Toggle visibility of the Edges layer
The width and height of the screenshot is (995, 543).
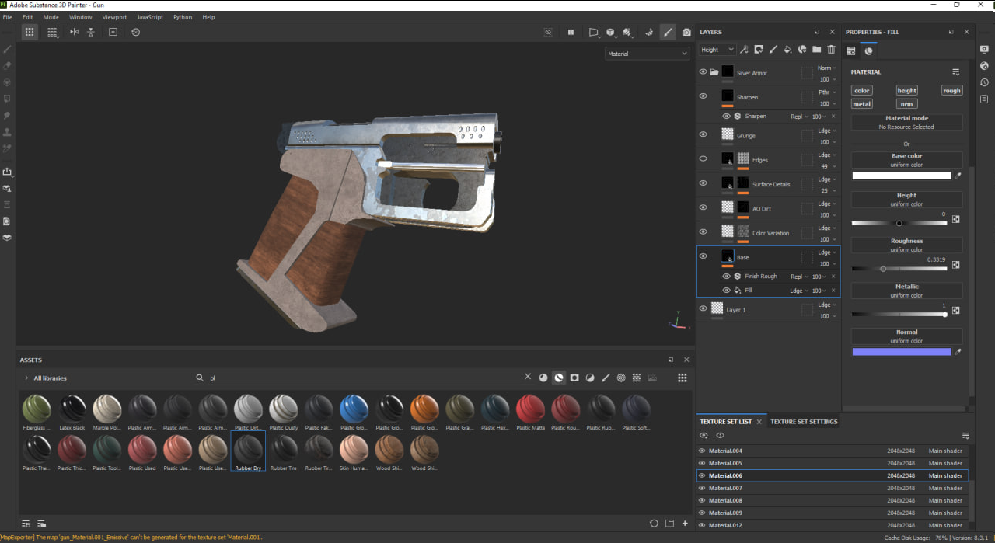(703, 158)
